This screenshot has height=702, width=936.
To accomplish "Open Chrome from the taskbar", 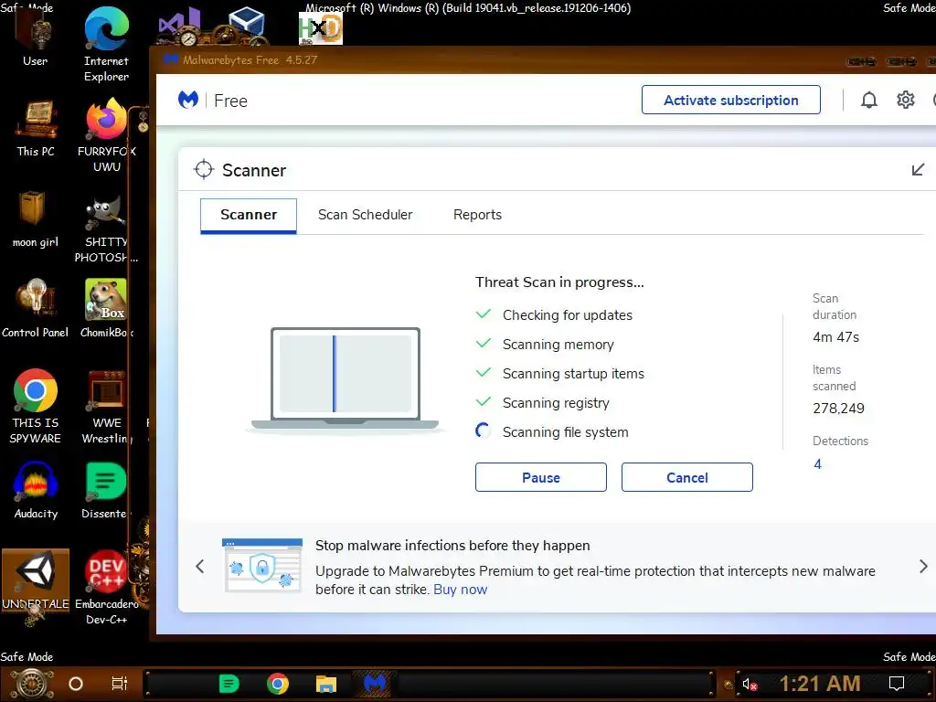I will (x=278, y=684).
